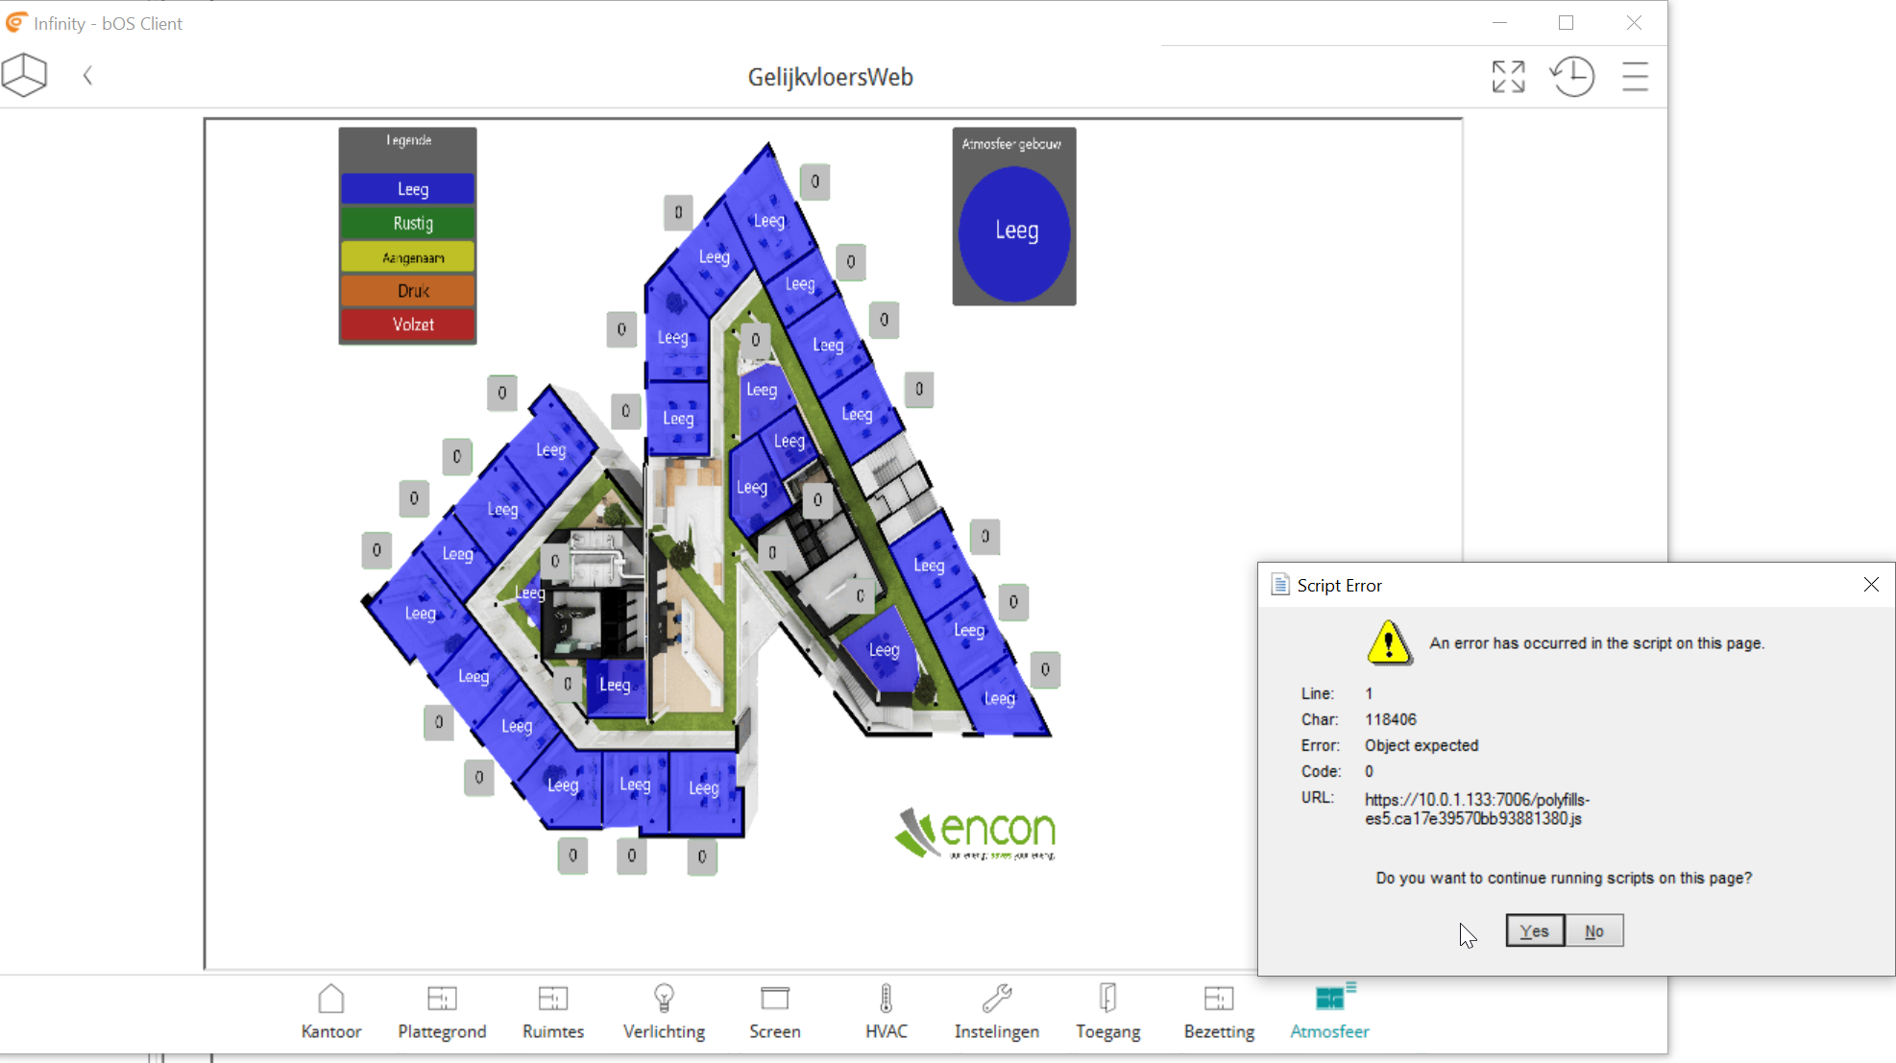
Task: Select the Toegang door icon
Action: point(1107,1011)
